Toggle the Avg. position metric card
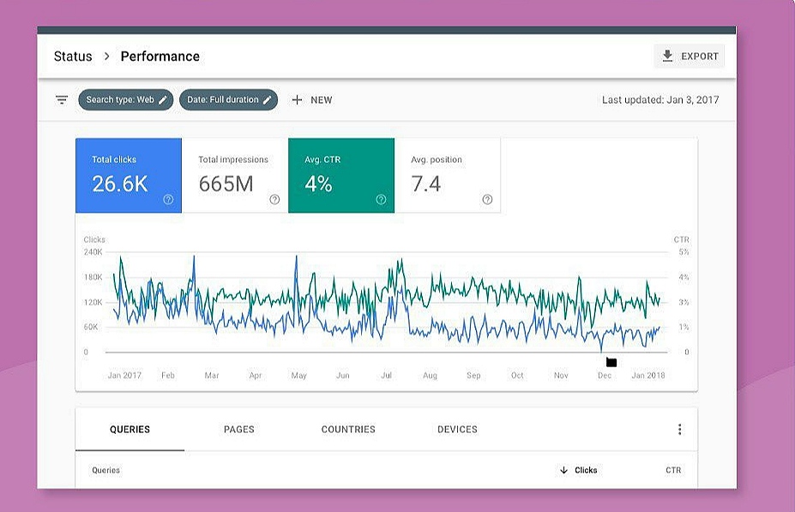795x512 pixels. point(447,176)
